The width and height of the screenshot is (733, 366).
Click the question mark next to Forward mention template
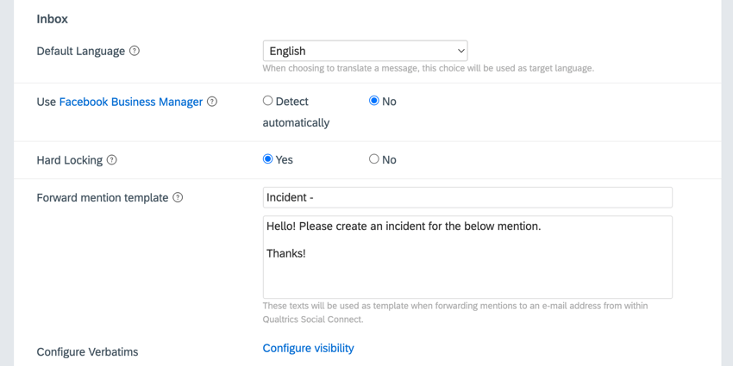[x=178, y=197]
